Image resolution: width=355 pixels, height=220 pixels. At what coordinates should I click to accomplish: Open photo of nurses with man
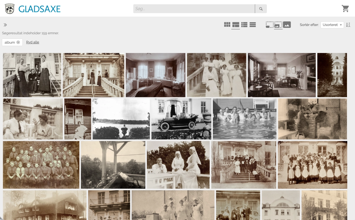pyautogui.click(x=178, y=165)
